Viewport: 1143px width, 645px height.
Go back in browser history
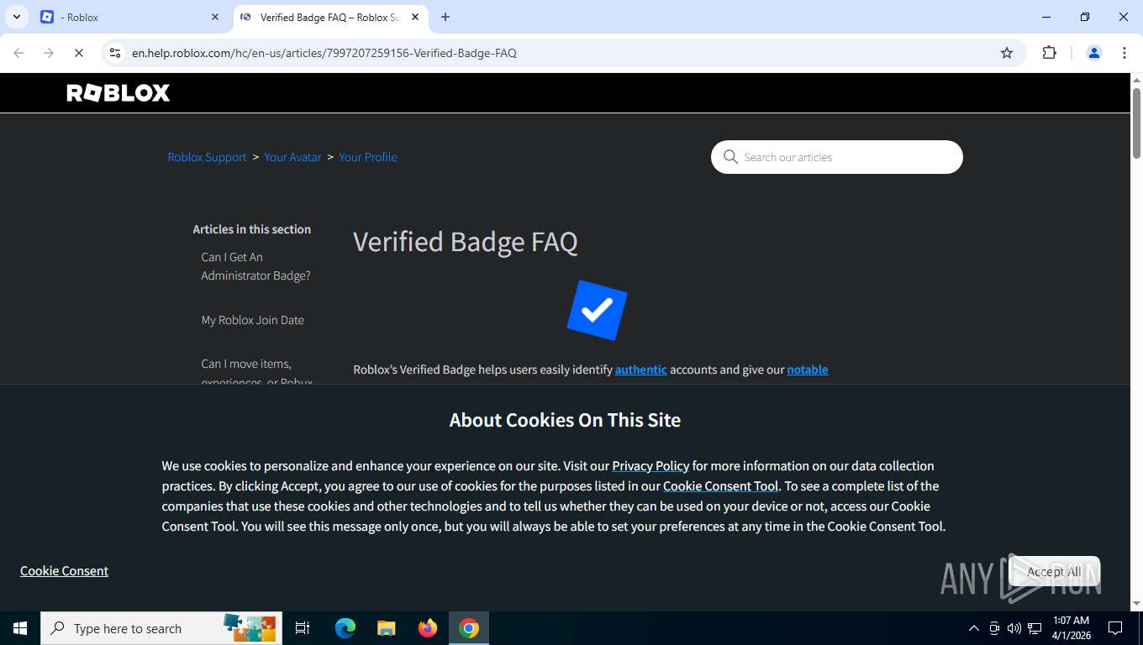(18, 53)
